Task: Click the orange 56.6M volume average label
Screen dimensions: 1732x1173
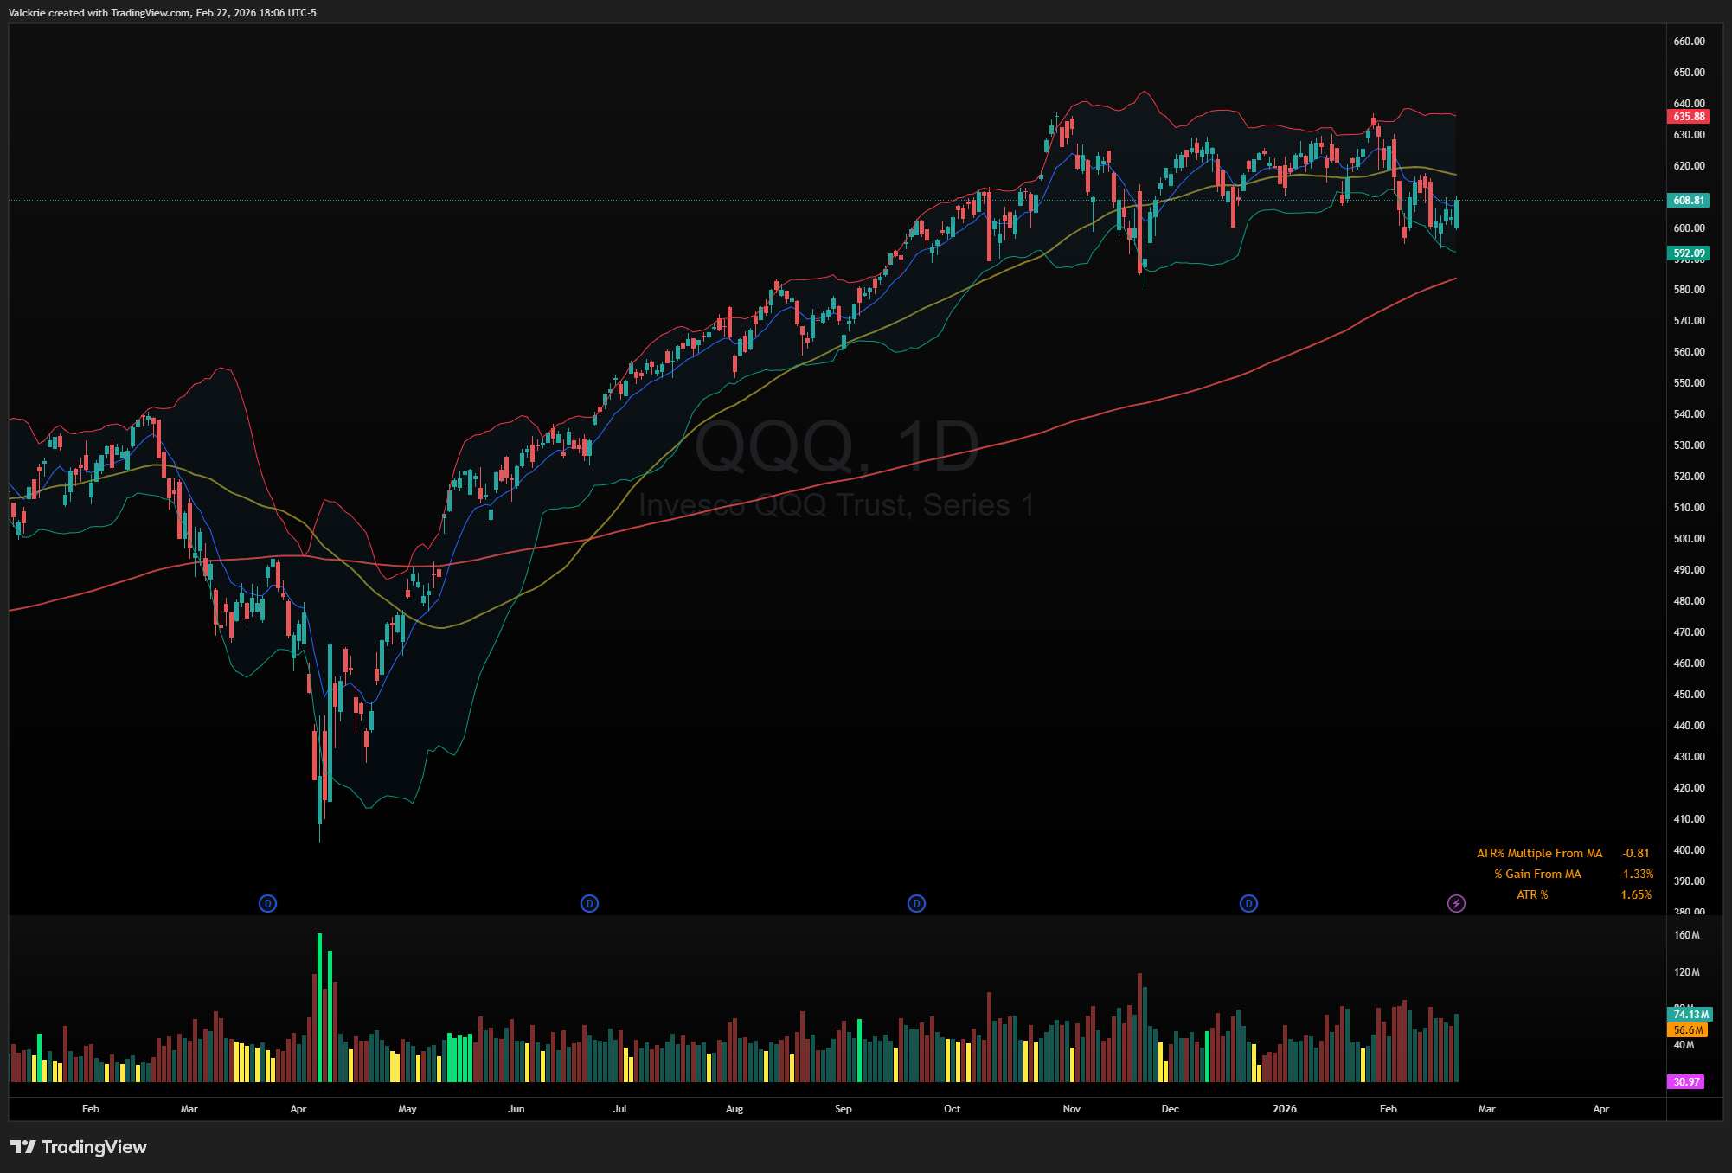Action: point(1688,1029)
